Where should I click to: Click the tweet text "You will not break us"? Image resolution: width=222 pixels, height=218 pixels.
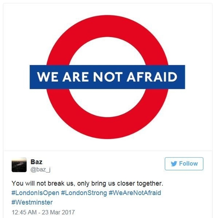(x=42, y=184)
